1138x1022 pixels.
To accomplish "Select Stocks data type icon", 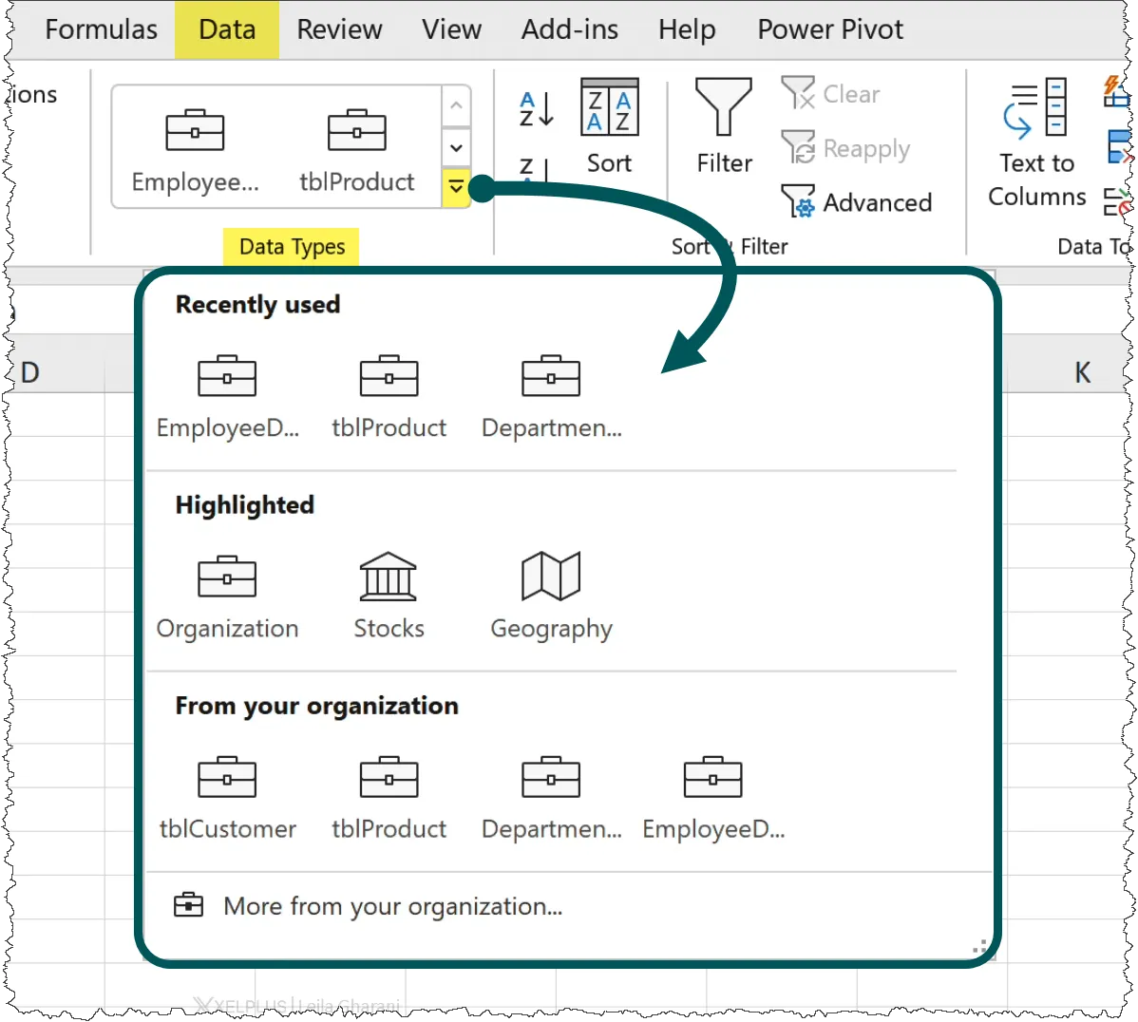I will (389, 577).
